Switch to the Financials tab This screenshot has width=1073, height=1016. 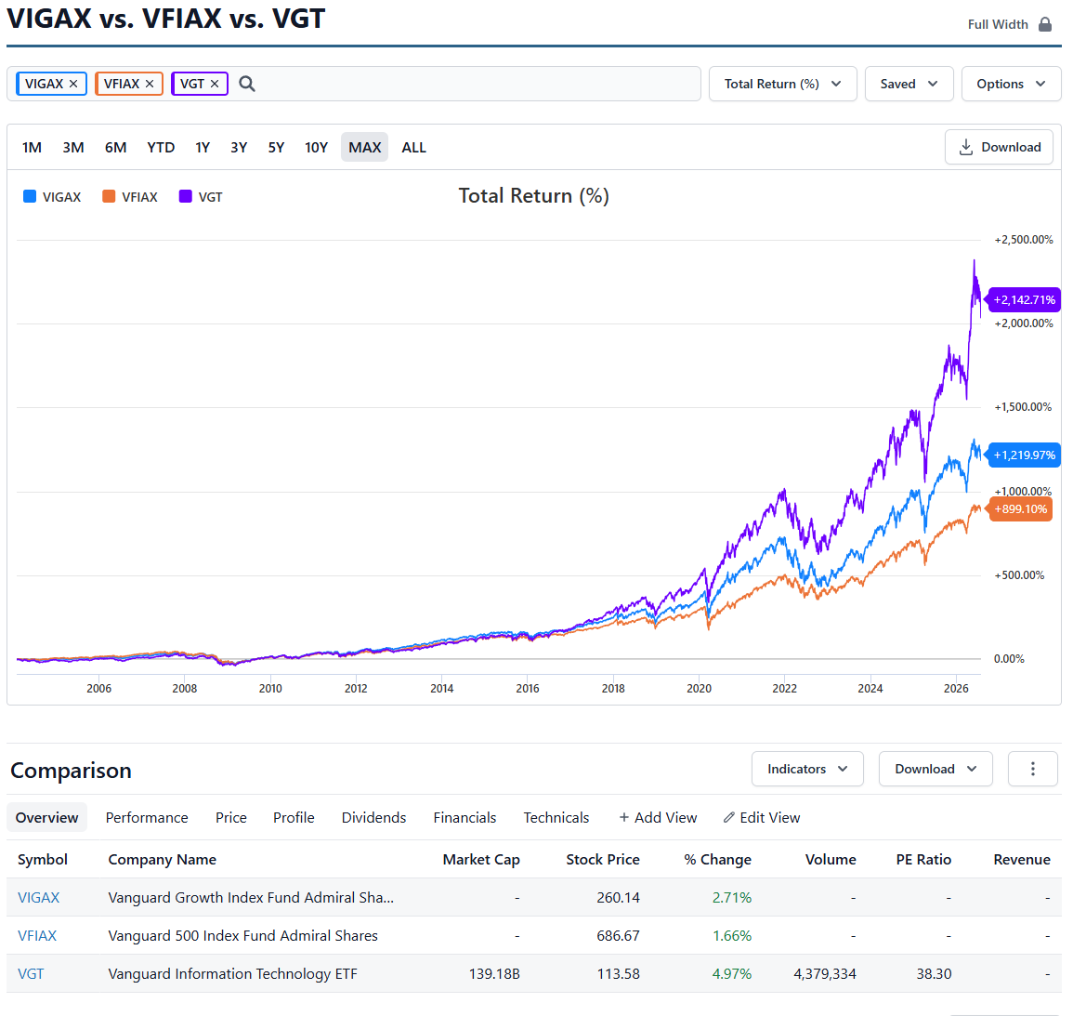(x=465, y=817)
